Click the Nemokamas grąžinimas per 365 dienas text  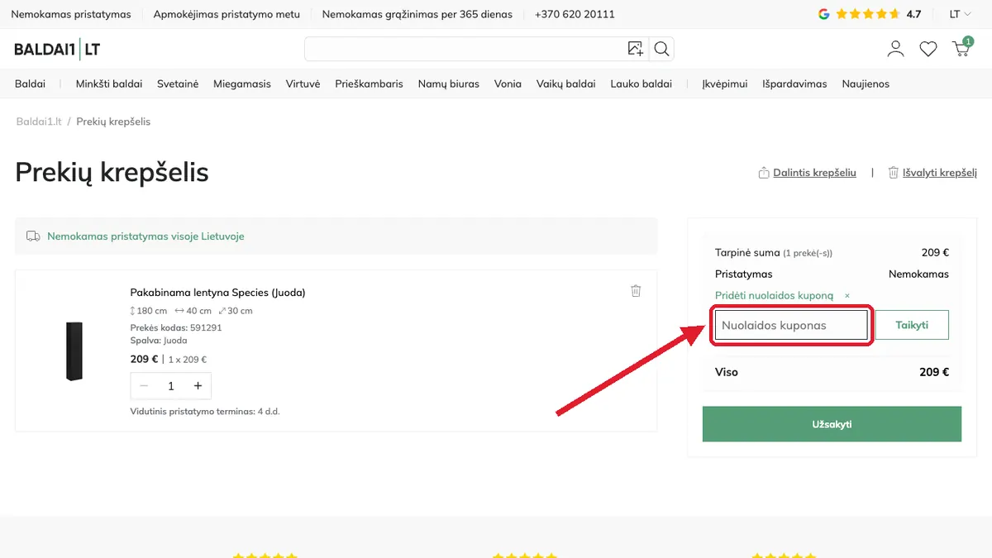(417, 14)
